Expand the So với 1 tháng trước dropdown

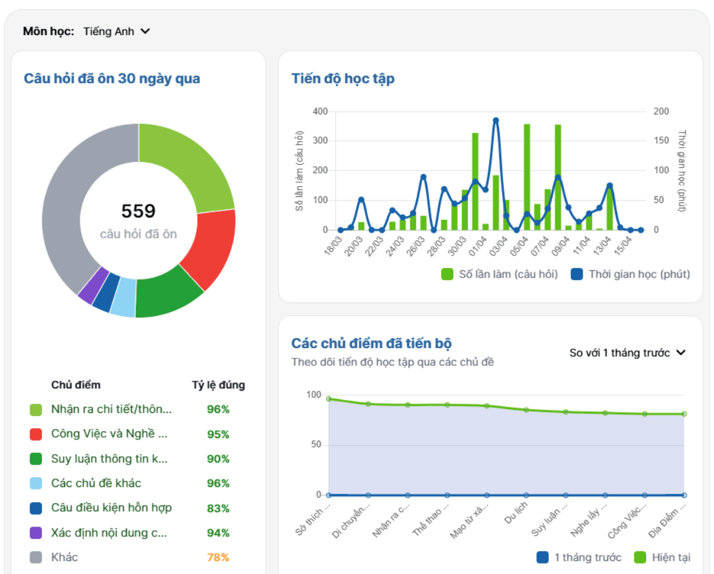(x=628, y=353)
